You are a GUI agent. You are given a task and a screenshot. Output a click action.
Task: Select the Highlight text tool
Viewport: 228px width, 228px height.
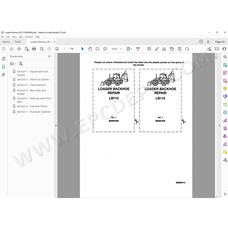[157, 49]
